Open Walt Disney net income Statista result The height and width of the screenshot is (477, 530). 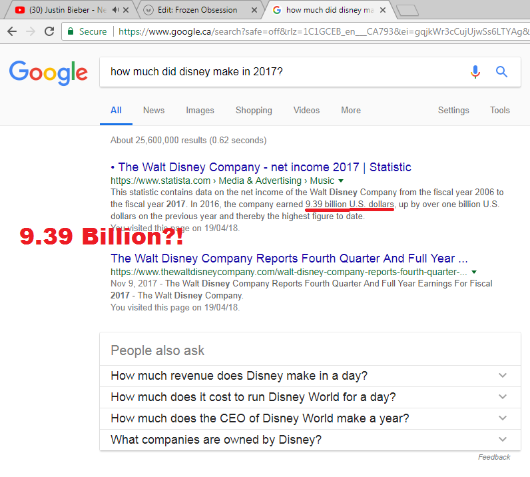264,167
